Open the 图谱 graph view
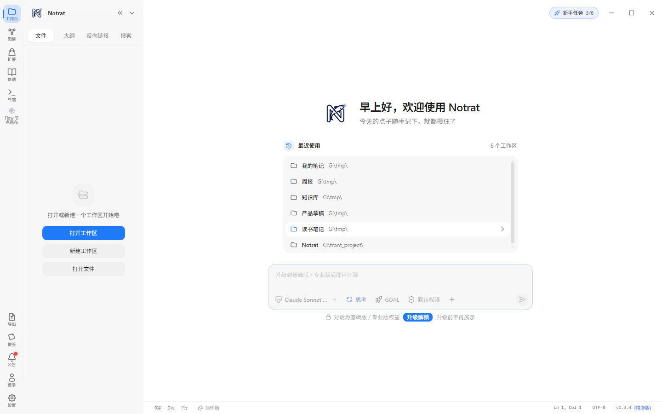The height and width of the screenshot is (414, 662). [x=12, y=34]
